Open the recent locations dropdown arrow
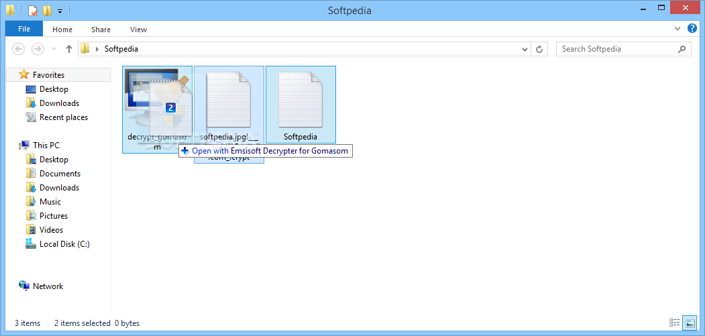 click(54, 49)
